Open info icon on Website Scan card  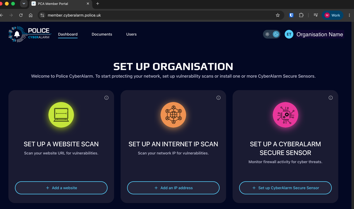click(x=106, y=98)
